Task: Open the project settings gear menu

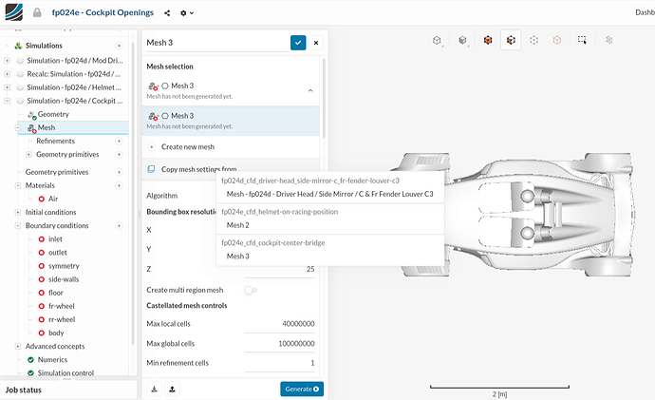Action: click(187, 13)
